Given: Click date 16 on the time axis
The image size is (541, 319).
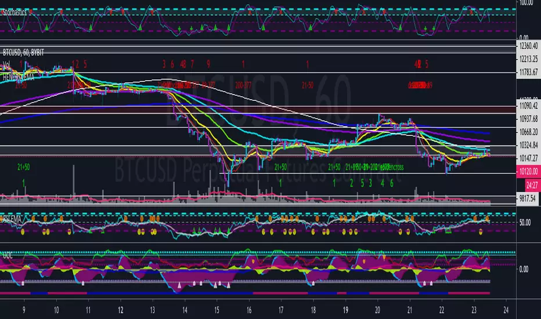Looking at the screenshot, I should coord(249,310).
